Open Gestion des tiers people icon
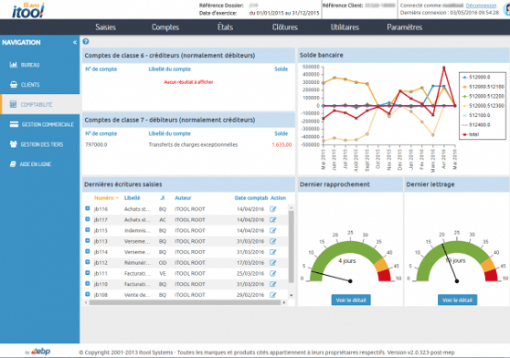510x358 pixels. pyautogui.click(x=14, y=144)
